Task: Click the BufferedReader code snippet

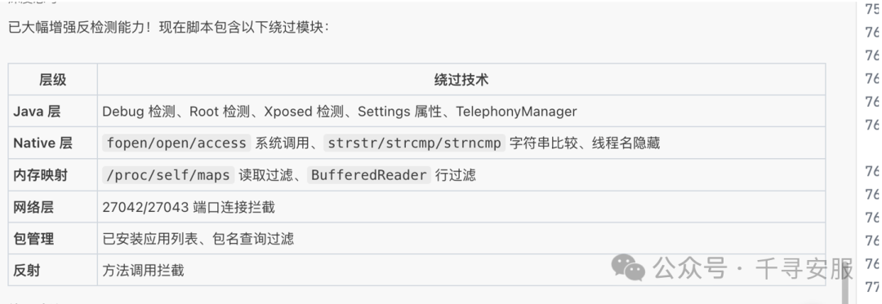Action: tap(369, 175)
